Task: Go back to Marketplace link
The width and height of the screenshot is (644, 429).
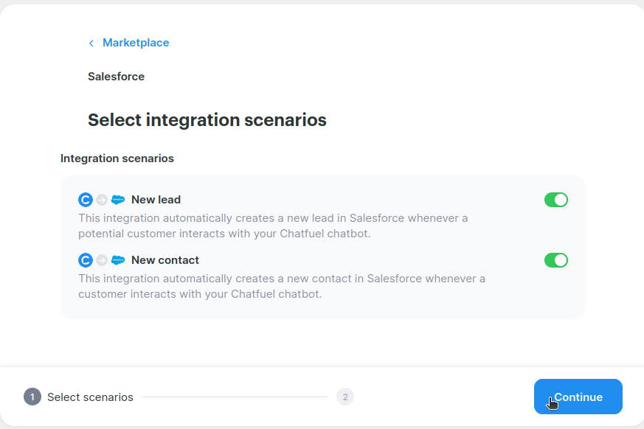Action: pos(136,43)
